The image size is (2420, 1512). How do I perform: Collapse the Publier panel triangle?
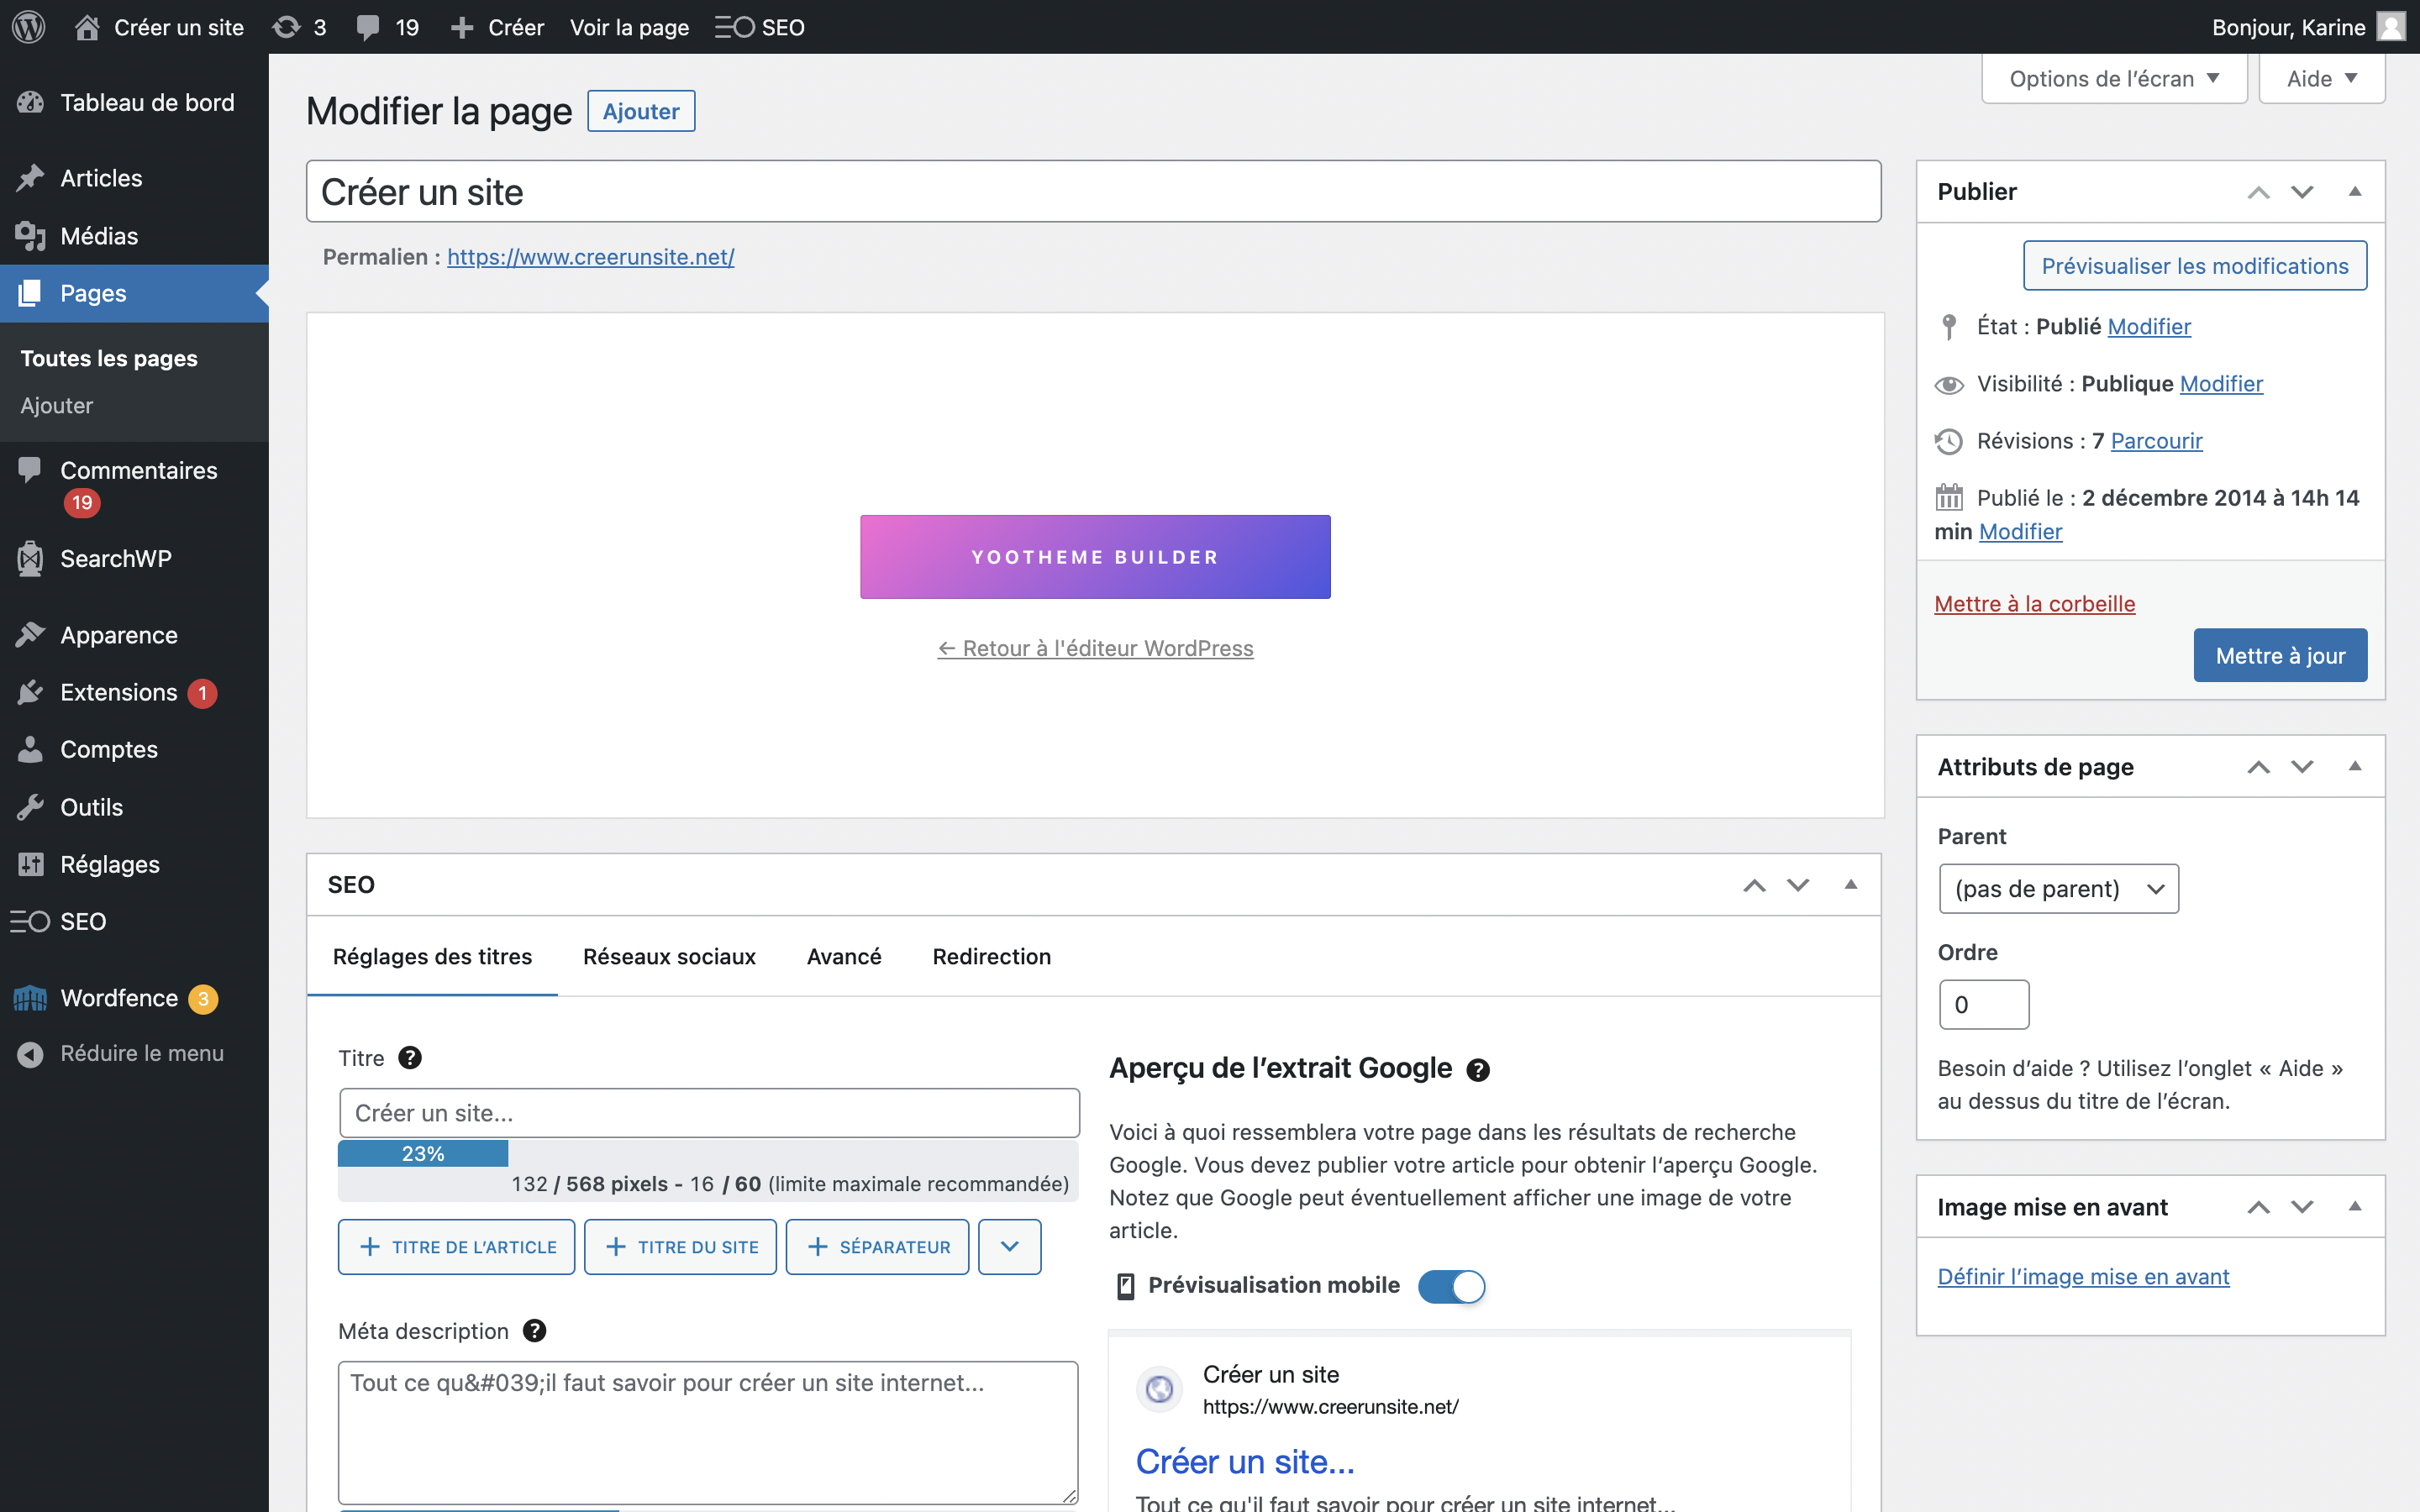click(2355, 191)
